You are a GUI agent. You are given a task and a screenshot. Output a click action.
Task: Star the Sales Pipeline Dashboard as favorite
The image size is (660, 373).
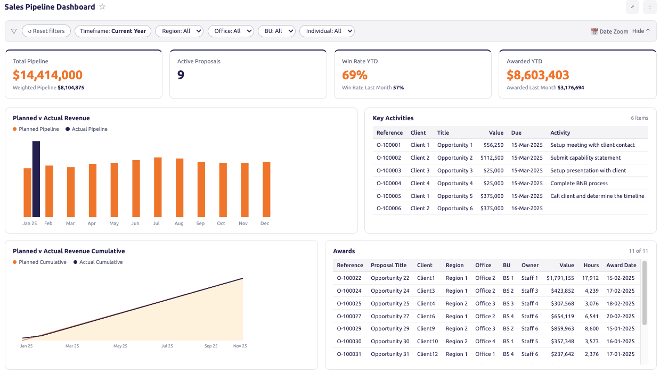coord(102,7)
